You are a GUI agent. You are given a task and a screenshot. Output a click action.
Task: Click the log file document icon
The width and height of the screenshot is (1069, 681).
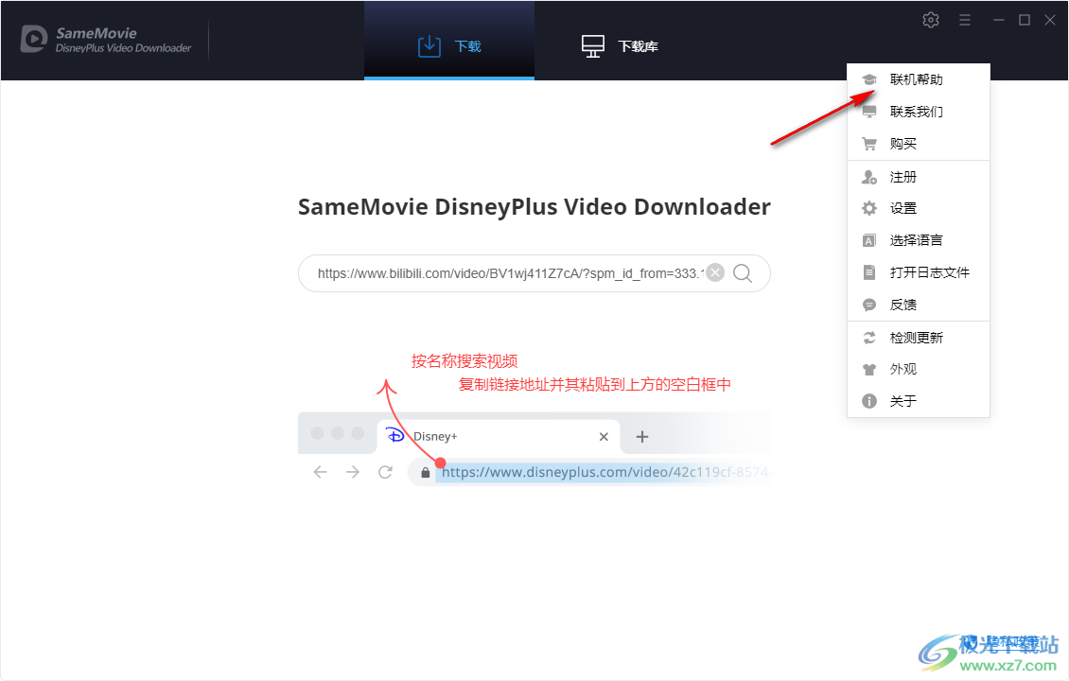click(x=869, y=272)
